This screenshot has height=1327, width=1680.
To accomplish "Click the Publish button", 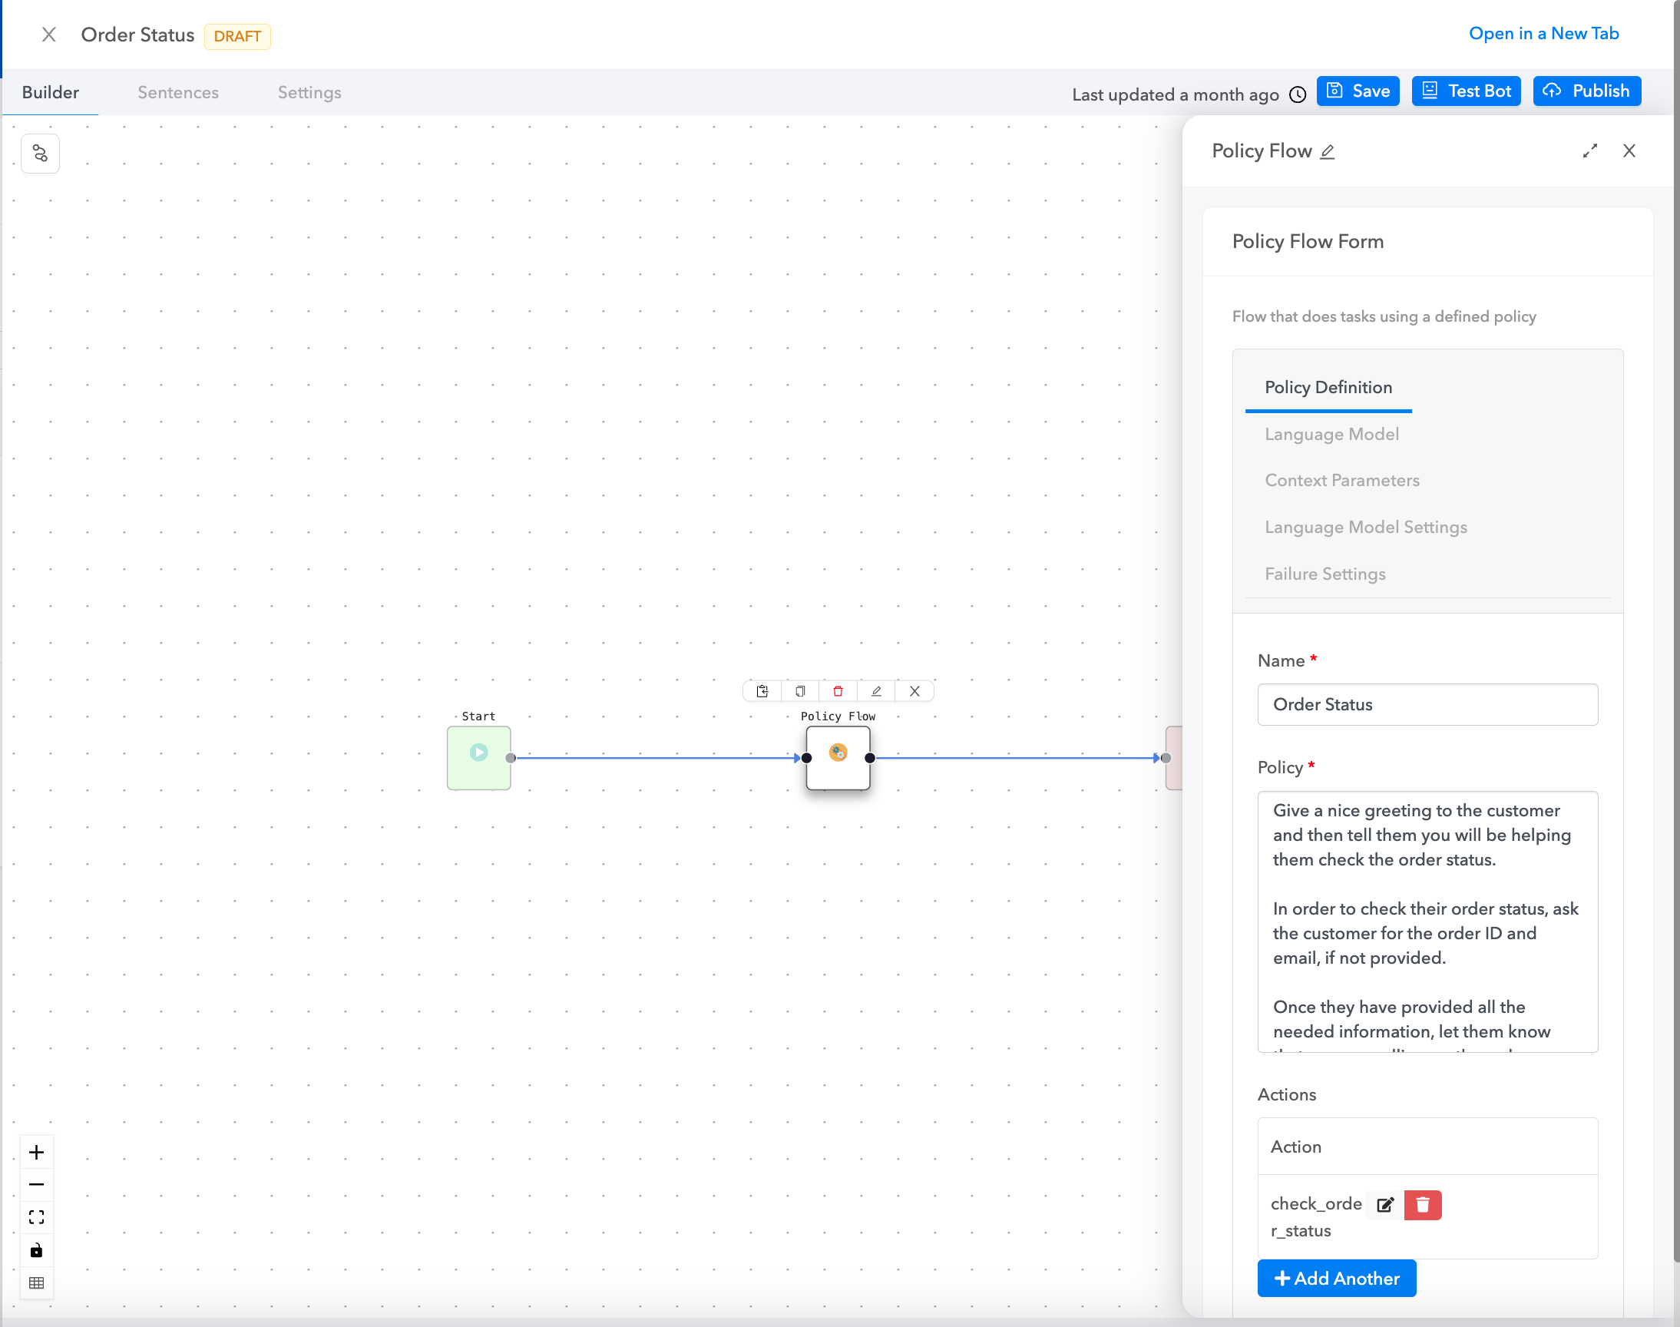I will (1586, 91).
